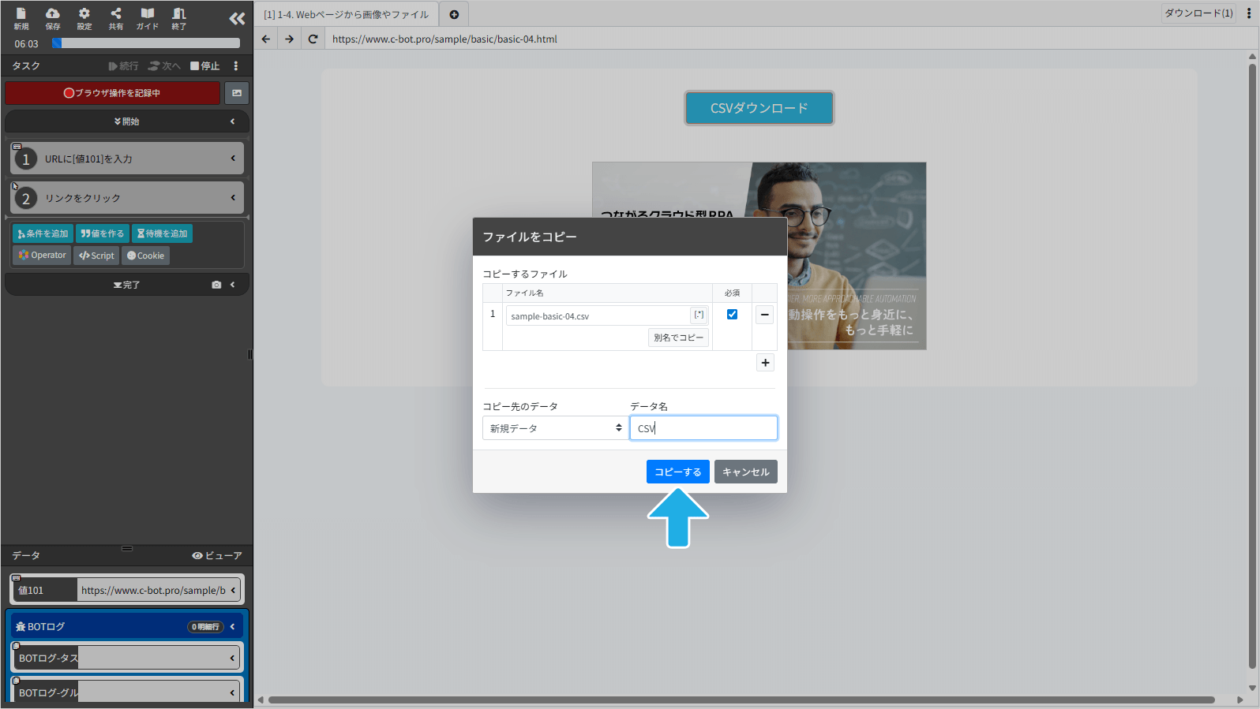
Task: Click 値を作る button
Action: pyautogui.click(x=103, y=233)
